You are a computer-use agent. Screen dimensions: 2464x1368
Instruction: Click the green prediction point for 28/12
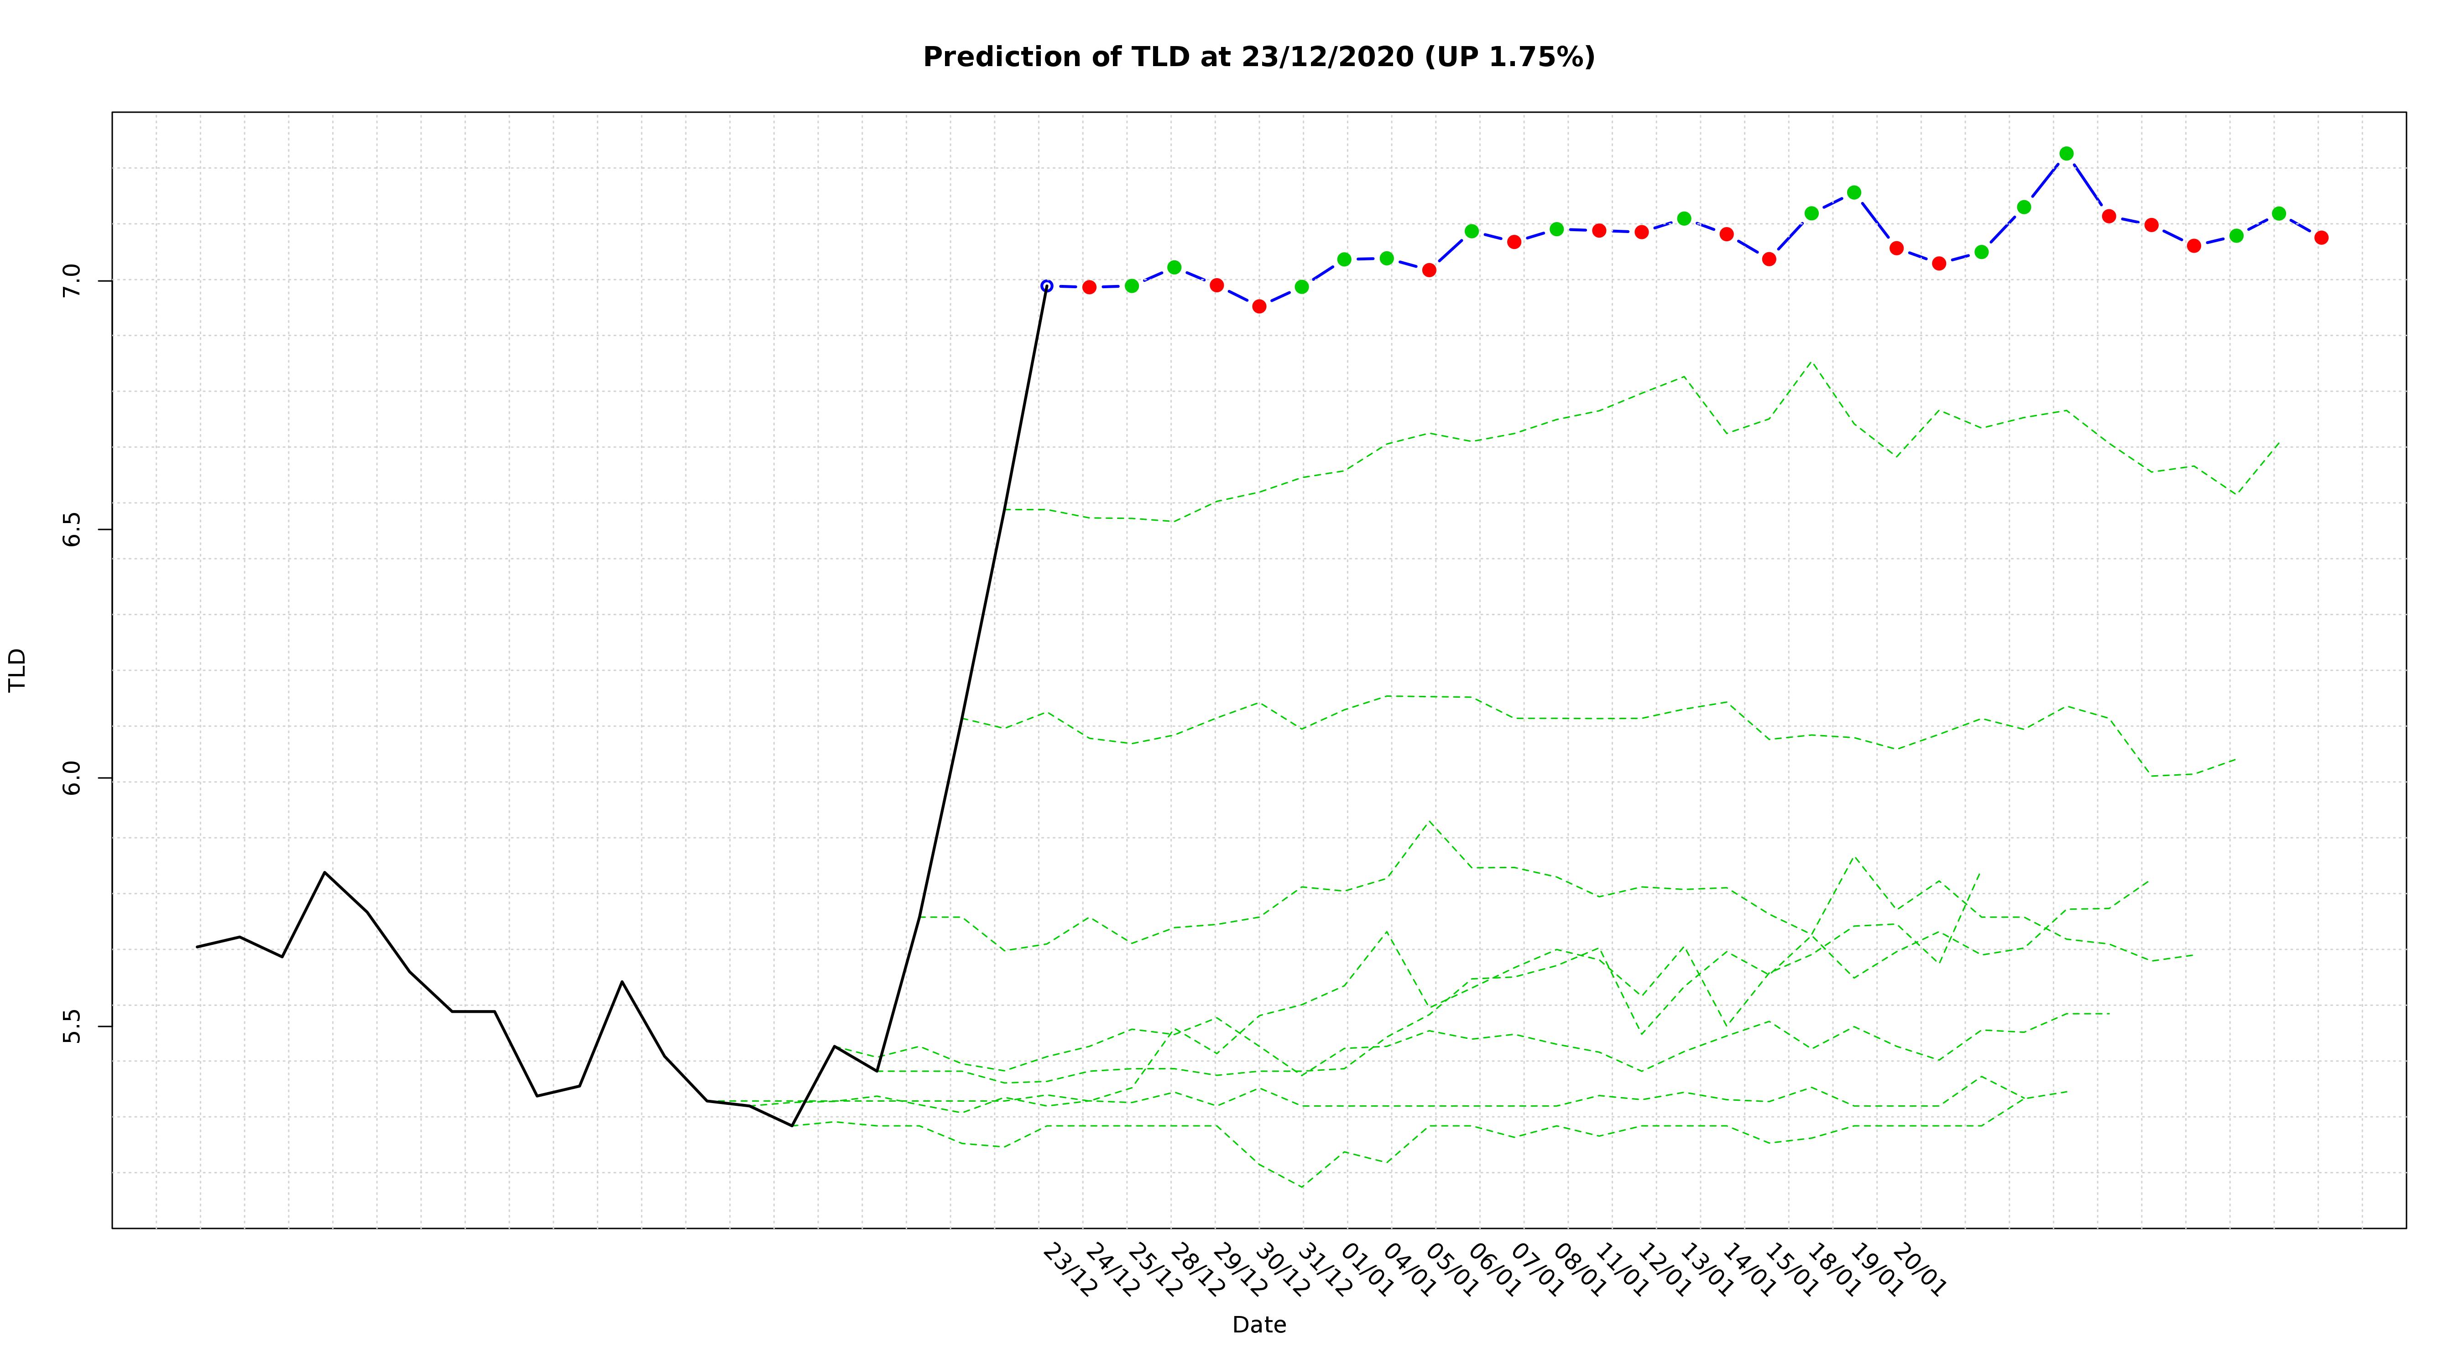[x=1175, y=268]
